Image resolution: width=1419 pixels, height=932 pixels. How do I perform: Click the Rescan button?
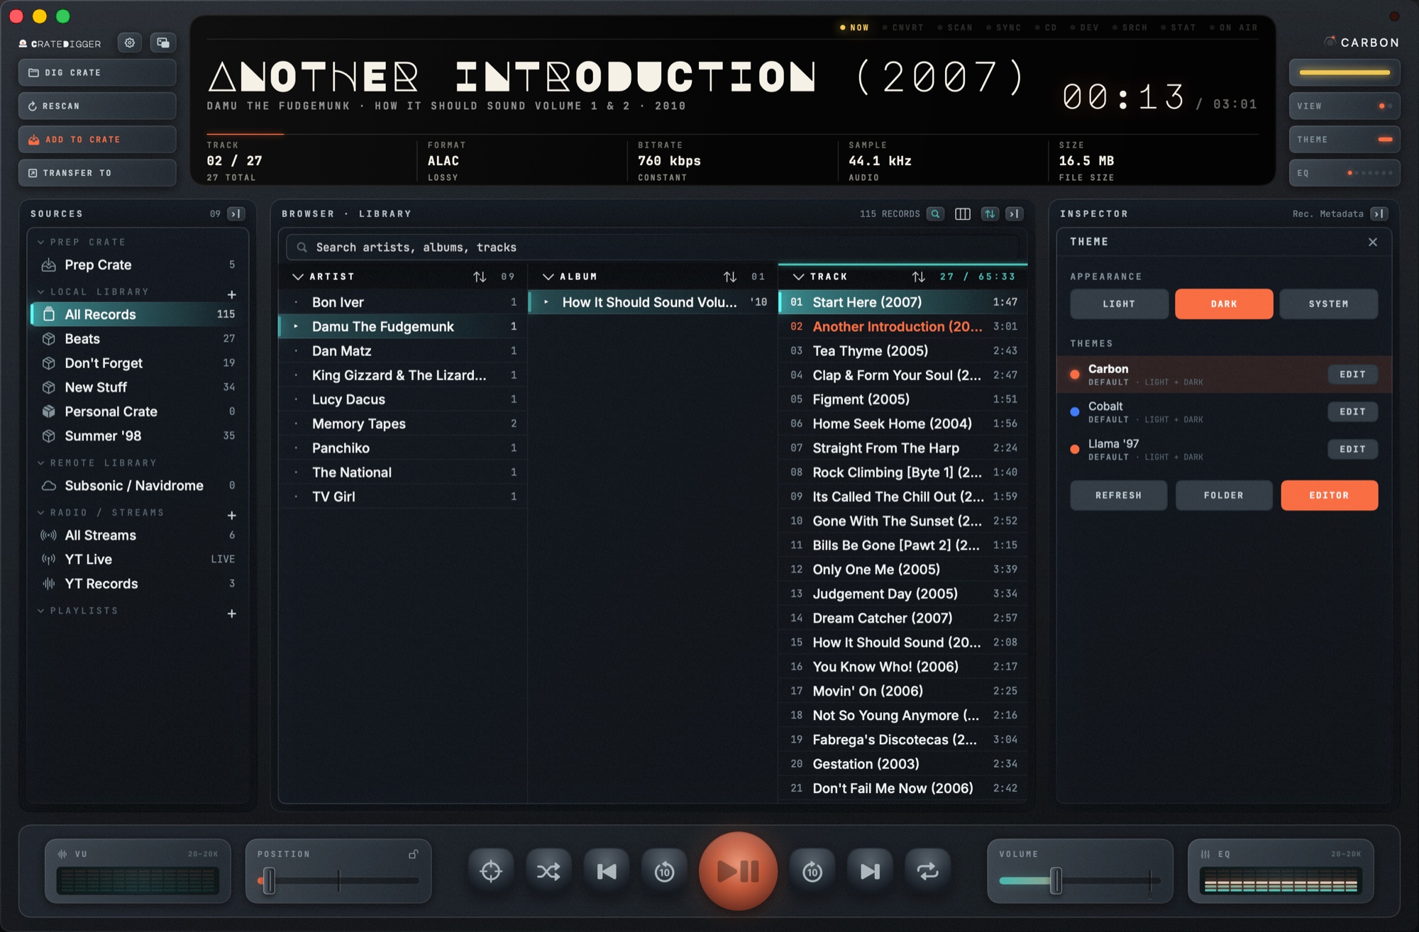[x=97, y=106]
